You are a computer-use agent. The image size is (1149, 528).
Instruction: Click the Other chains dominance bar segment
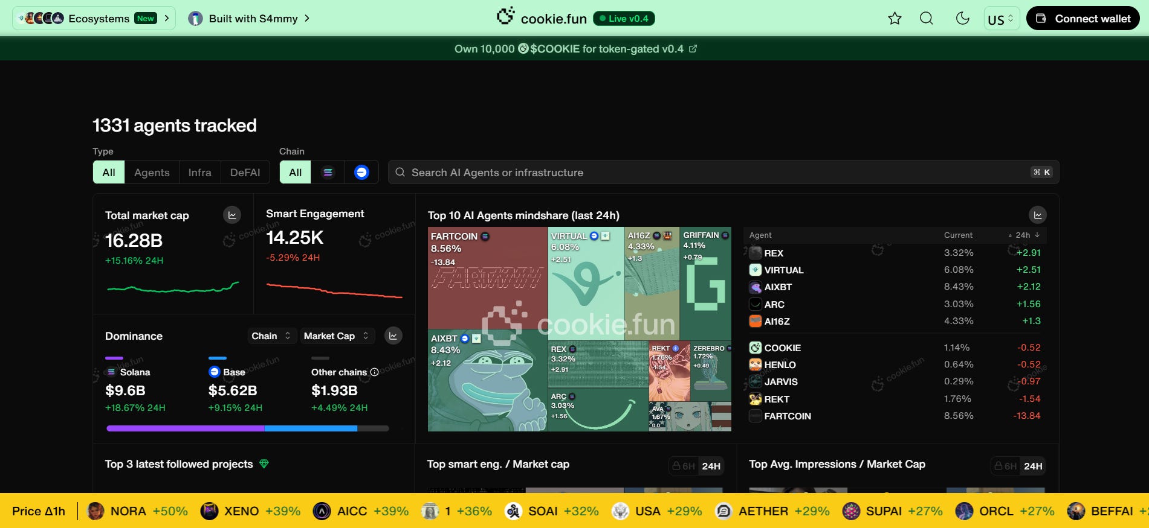tap(373, 428)
